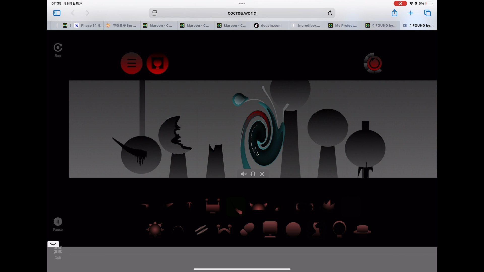Remove the spiral character with the X icon
The height and width of the screenshot is (272, 484).
[x=262, y=174]
